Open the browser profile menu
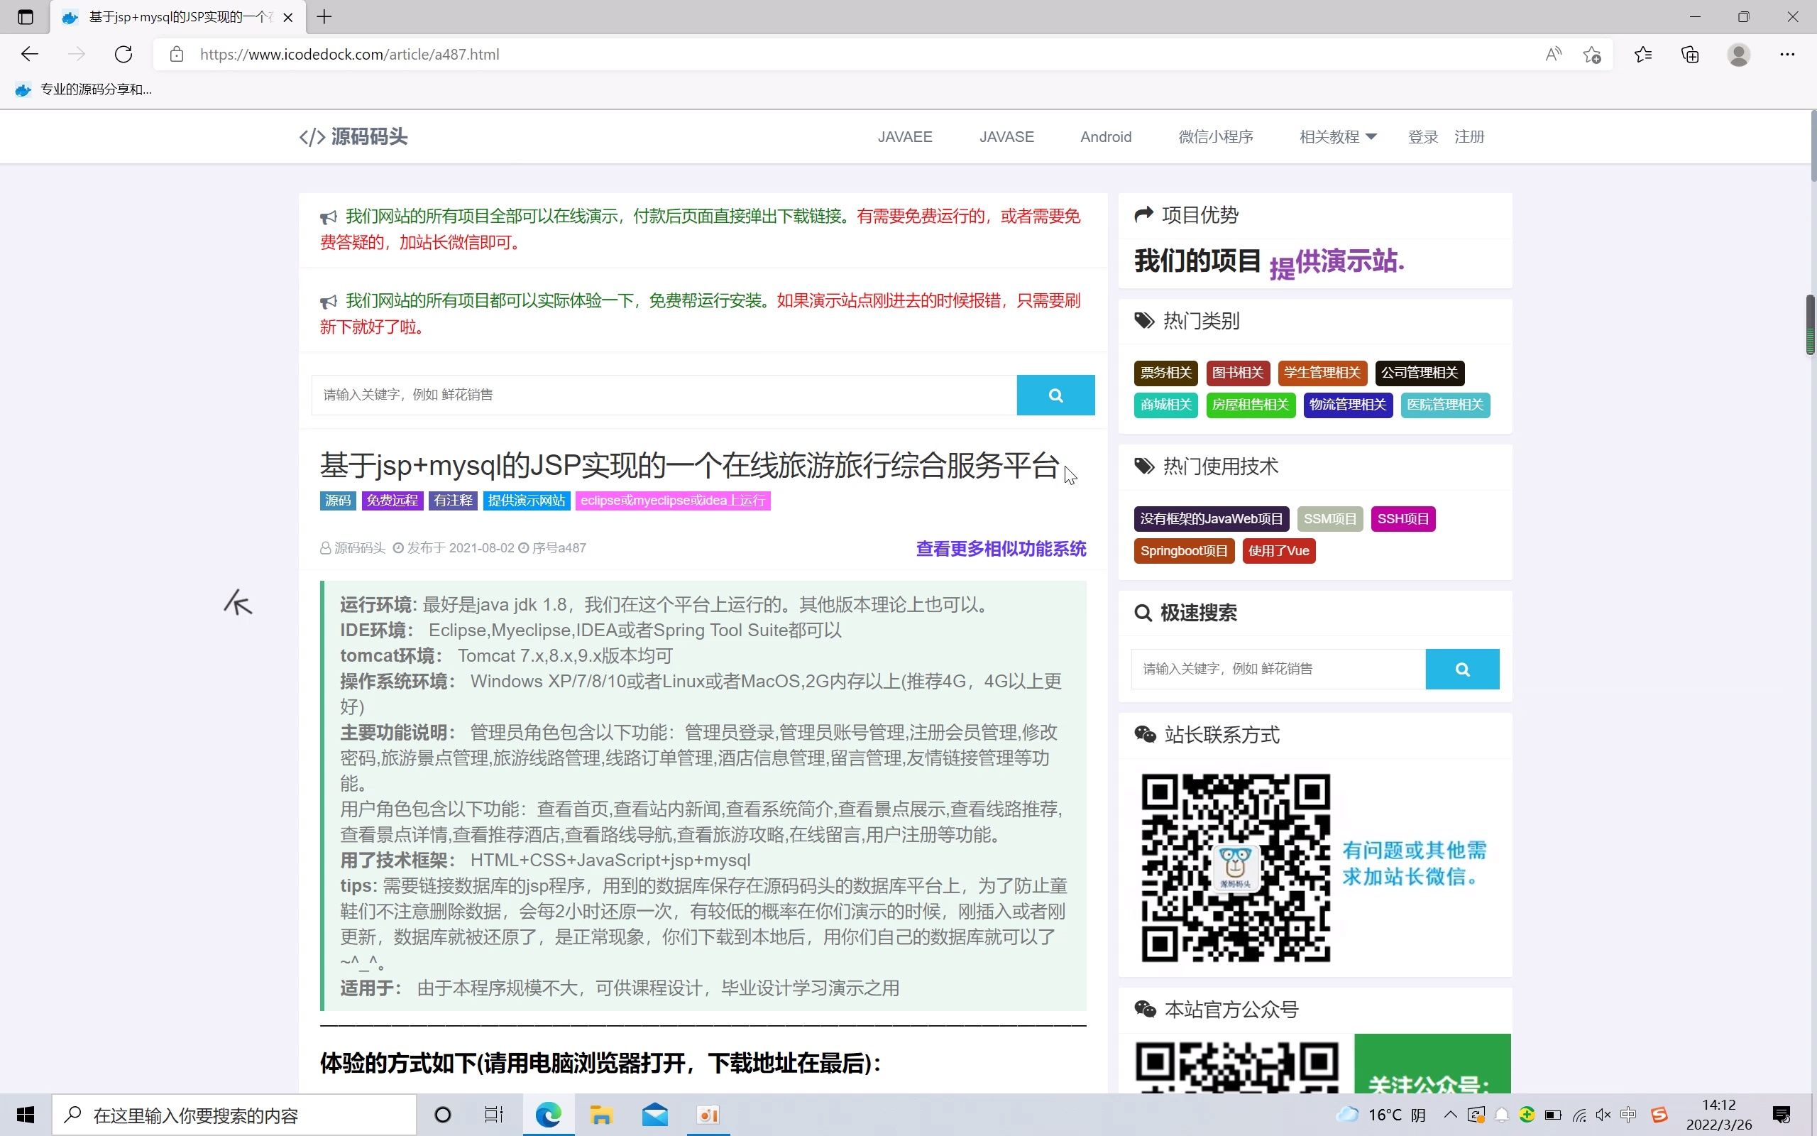 click(1738, 54)
